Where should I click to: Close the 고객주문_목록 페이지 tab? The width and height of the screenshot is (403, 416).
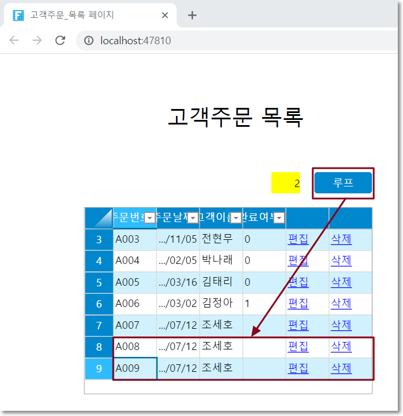coord(165,15)
